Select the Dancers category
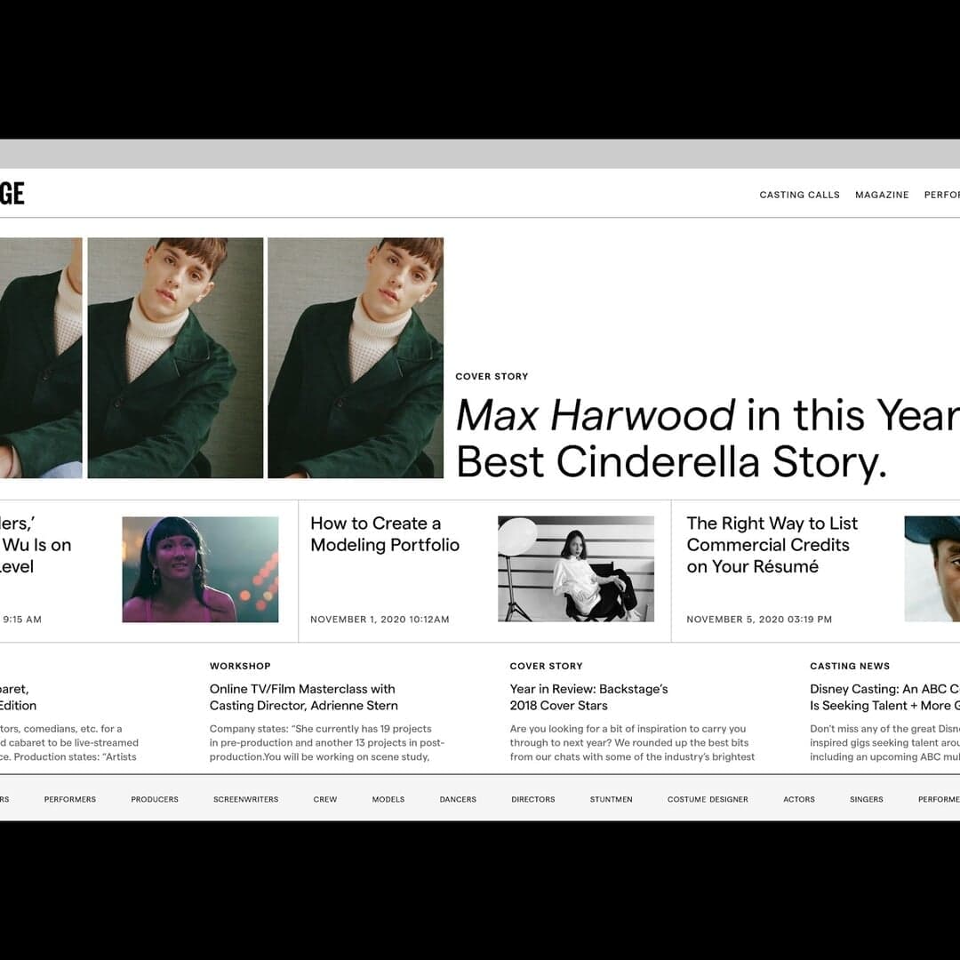 point(458,799)
